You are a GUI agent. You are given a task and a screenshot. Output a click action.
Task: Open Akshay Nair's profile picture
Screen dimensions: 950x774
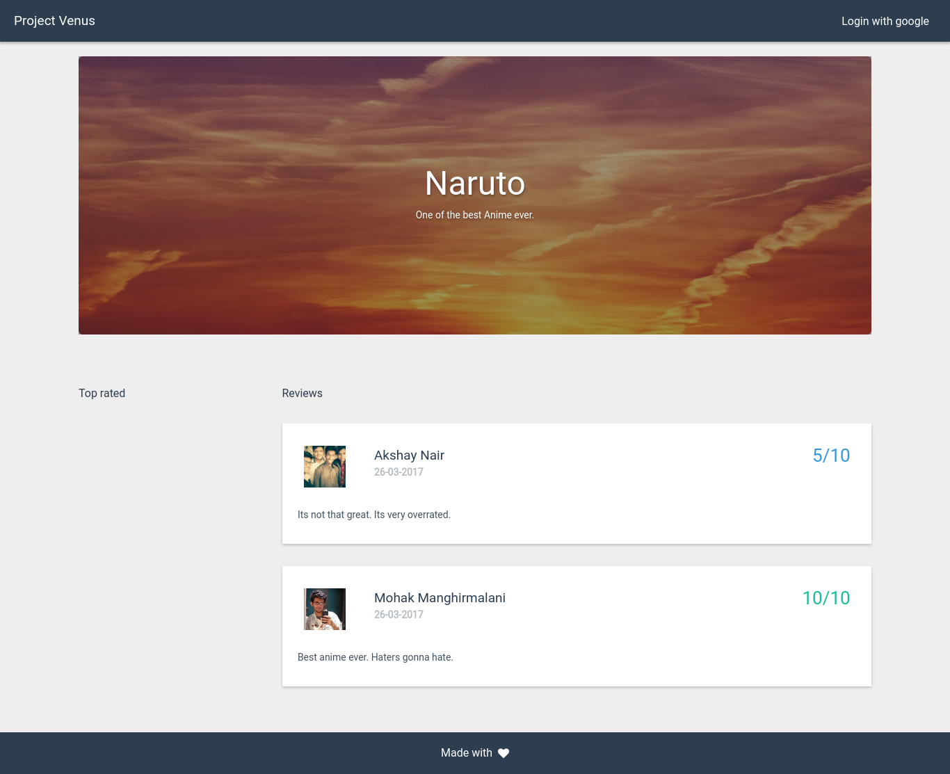click(x=325, y=467)
